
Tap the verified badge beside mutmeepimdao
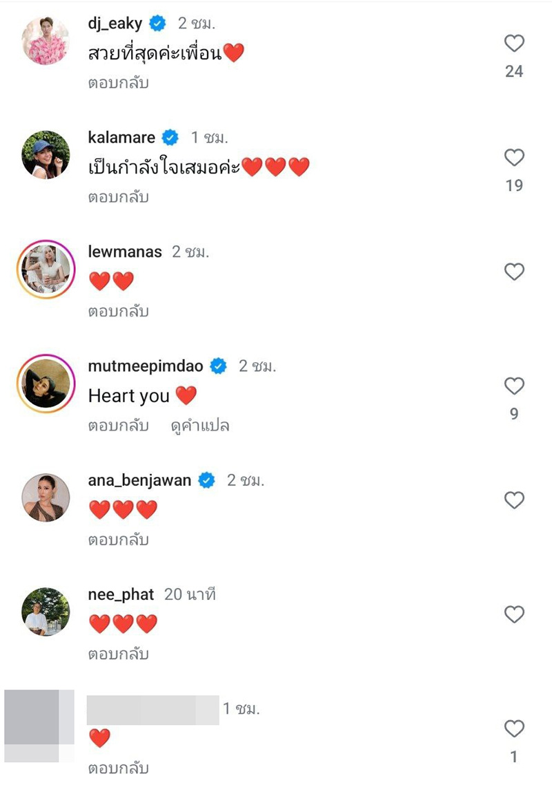click(218, 366)
